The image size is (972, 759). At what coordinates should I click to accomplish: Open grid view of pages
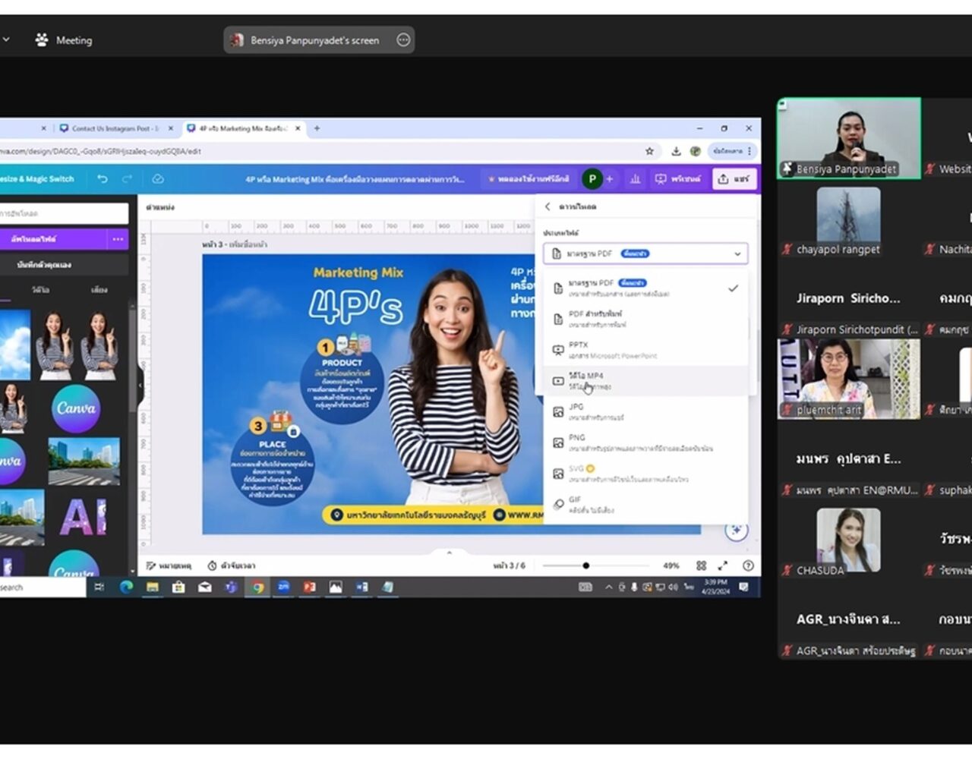(701, 565)
